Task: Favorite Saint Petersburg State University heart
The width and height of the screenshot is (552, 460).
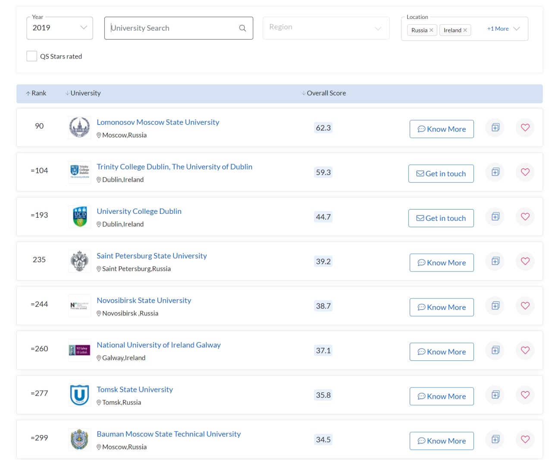Action: [x=525, y=261]
